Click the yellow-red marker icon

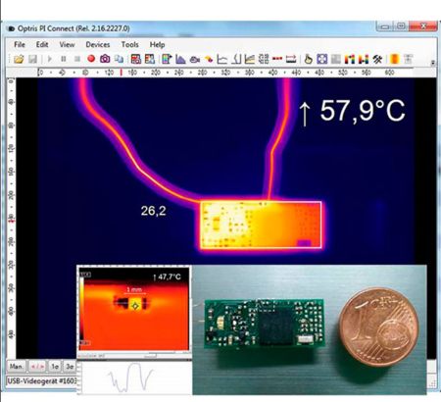(209, 60)
